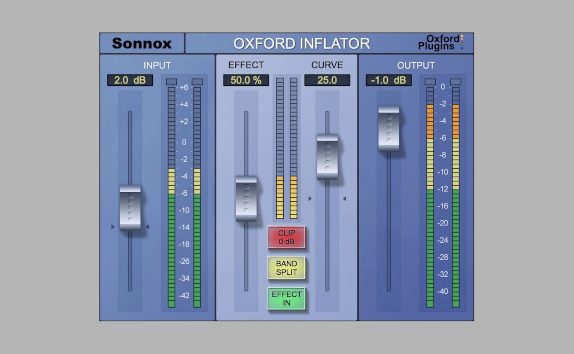Click the OUTPUT section label
Screen dimensions: 574x354
416,66
